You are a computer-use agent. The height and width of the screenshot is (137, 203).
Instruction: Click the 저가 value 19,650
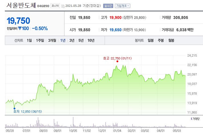coord(115,30)
